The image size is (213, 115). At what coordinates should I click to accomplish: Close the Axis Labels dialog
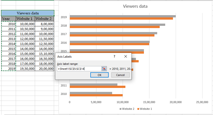(126, 57)
